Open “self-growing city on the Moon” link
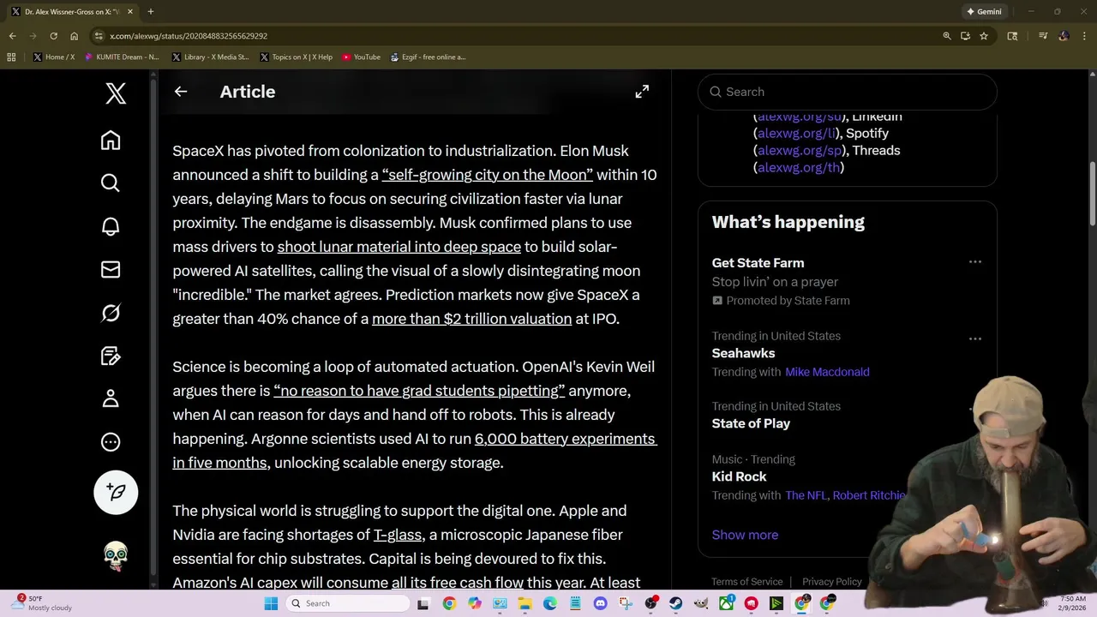 [x=488, y=175]
